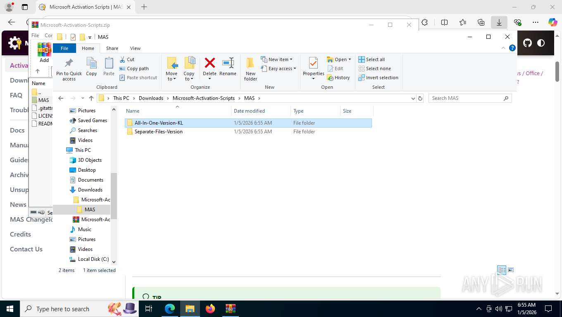This screenshot has height=317, width=562.
Task: Click the Search MAS field
Action: click(x=470, y=98)
